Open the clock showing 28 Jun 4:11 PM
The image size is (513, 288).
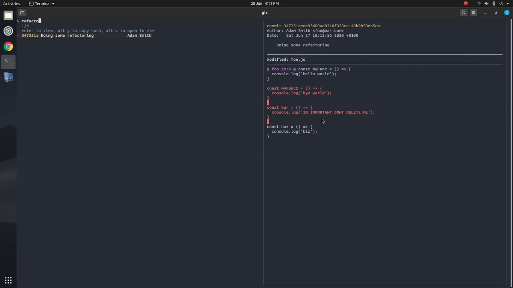[265, 4]
